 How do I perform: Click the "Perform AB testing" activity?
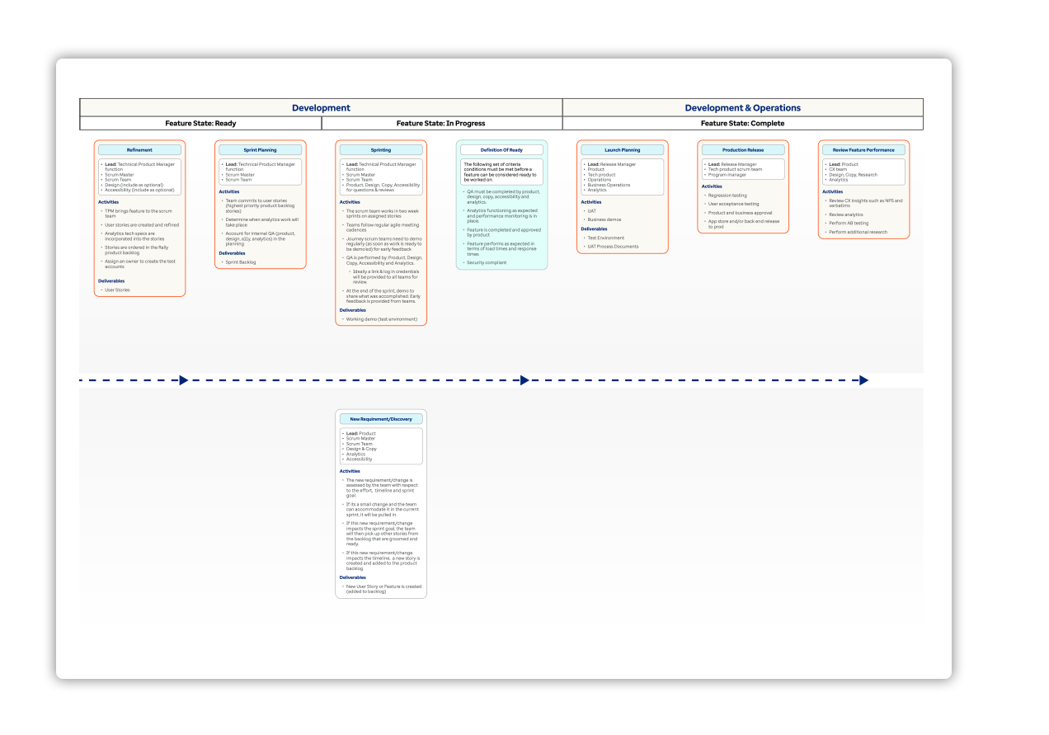click(849, 223)
